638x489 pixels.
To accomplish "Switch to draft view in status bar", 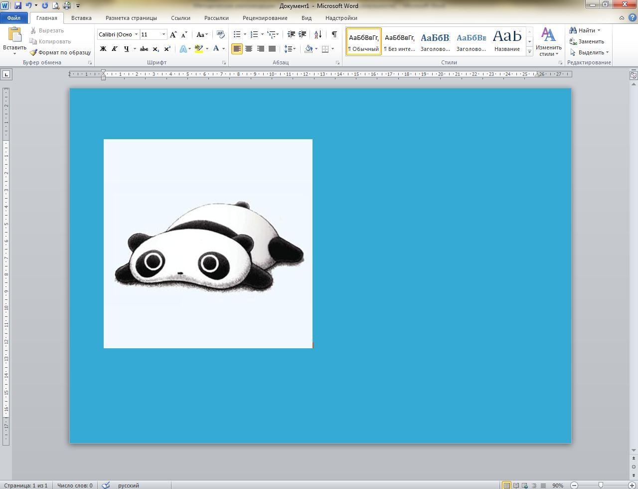I will pyautogui.click(x=543, y=485).
